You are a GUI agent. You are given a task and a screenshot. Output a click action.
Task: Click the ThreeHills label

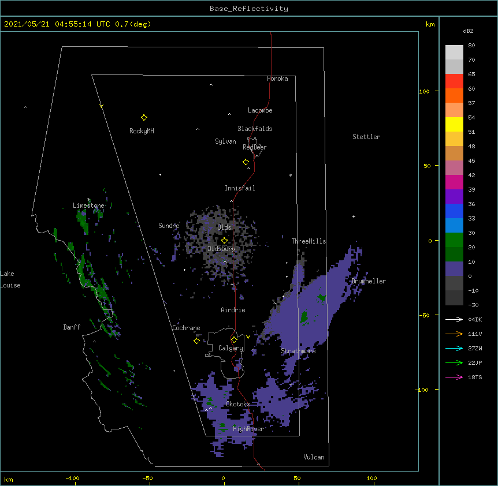pyautogui.click(x=309, y=241)
